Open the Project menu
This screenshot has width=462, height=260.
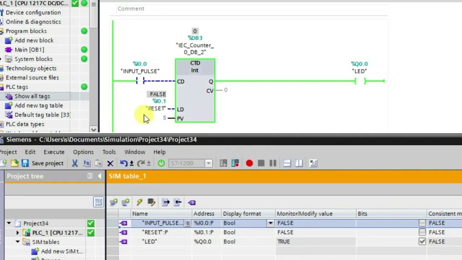(8, 152)
